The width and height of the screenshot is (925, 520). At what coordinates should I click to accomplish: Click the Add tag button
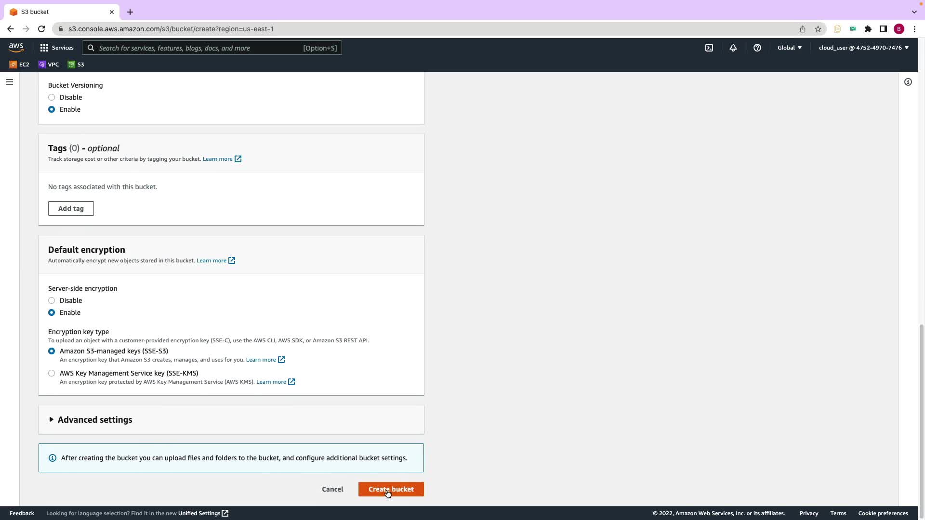(x=71, y=208)
